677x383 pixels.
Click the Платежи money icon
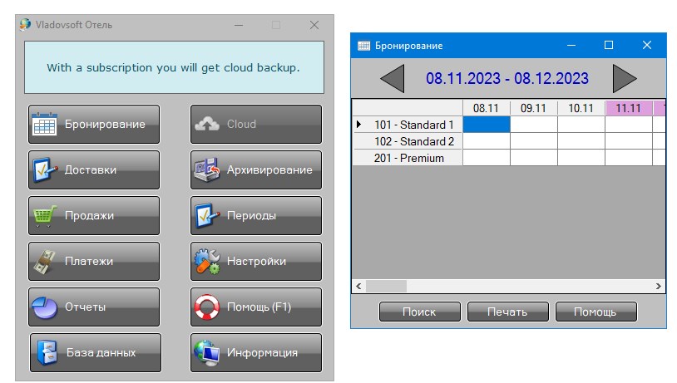(44, 262)
